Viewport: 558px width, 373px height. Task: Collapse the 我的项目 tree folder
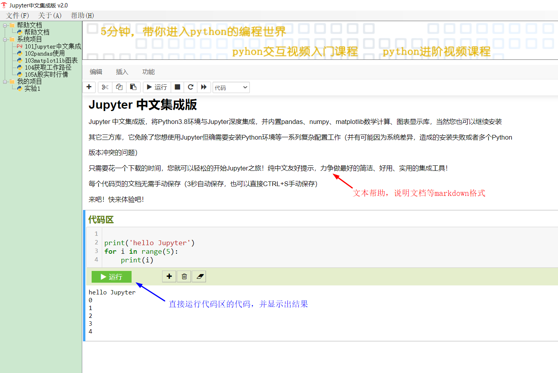5,82
